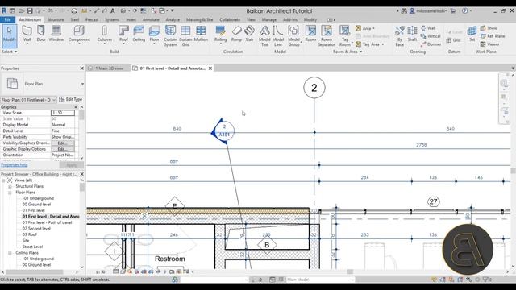Screen dimensions: 516x290
Task: Choose the Model Line tool
Action: pos(278,35)
